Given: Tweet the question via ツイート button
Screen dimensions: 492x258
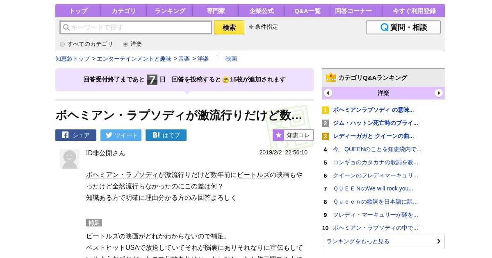Looking at the screenshot, I should [x=121, y=135].
